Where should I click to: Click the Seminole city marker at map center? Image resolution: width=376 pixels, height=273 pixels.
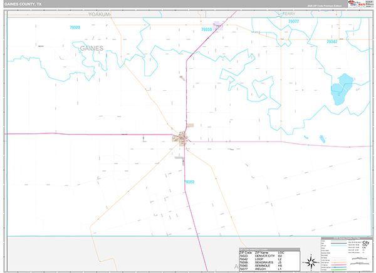point(183,138)
